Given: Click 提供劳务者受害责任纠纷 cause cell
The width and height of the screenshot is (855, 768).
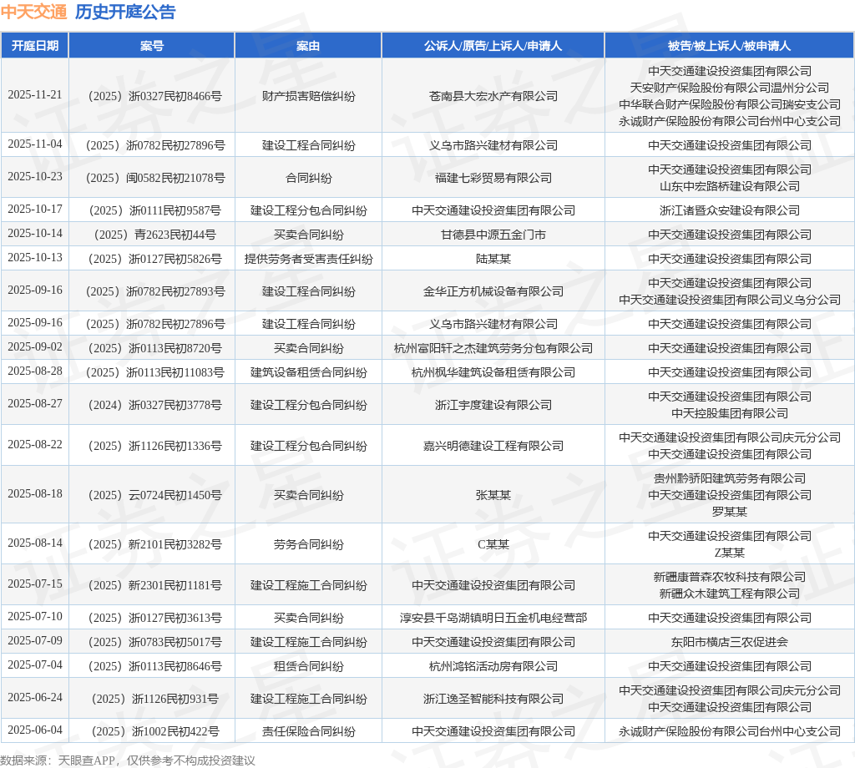Looking at the screenshot, I should (x=308, y=259).
